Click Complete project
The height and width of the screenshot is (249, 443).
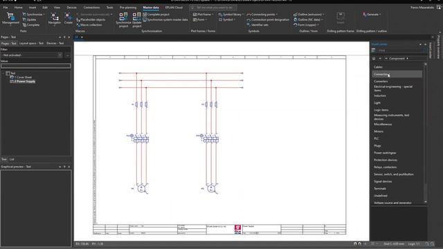tap(156, 14)
